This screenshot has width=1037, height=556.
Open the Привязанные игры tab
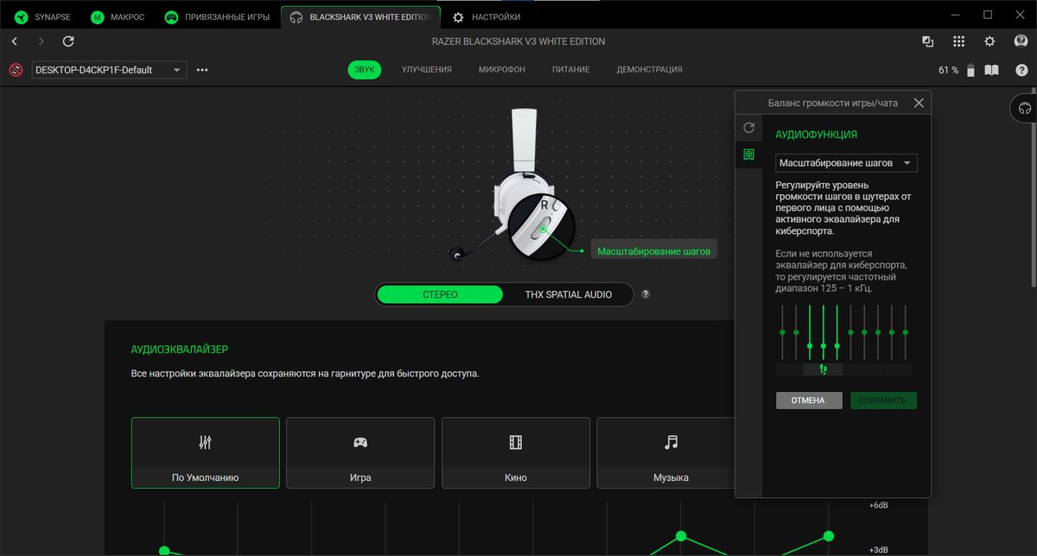[x=219, y=16]
